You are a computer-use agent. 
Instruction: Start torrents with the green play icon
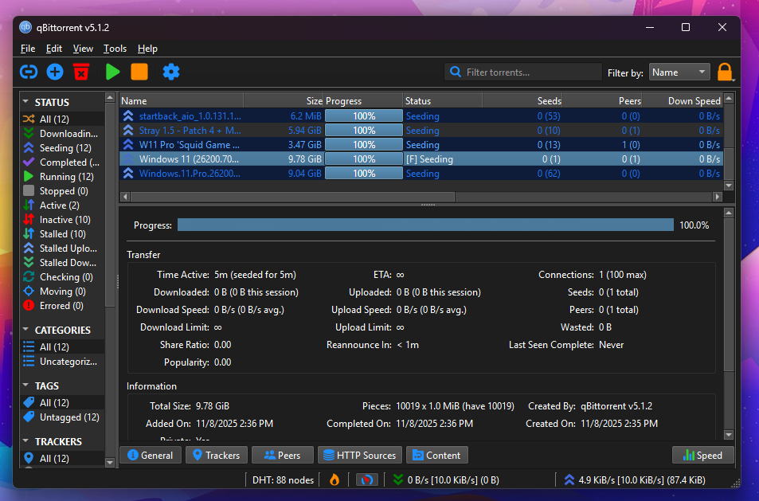(112, 72)
